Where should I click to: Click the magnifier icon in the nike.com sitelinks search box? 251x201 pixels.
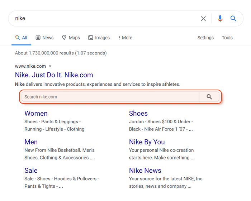pyautogui.click(x=209, y=97)
